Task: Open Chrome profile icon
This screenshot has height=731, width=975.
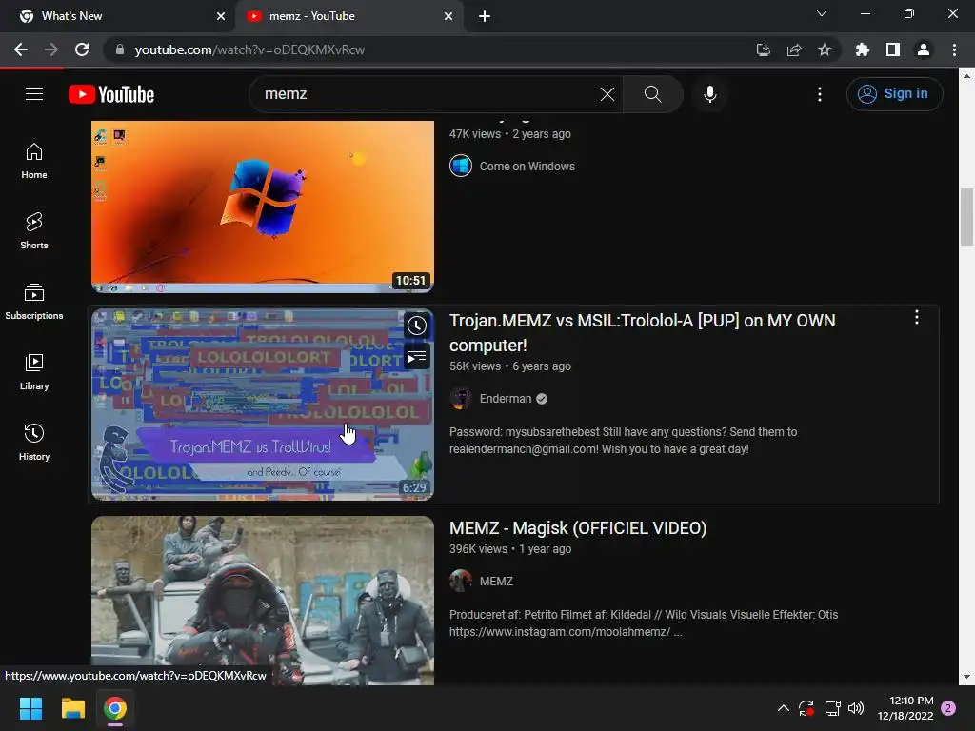Action: (x=923, y=49)
